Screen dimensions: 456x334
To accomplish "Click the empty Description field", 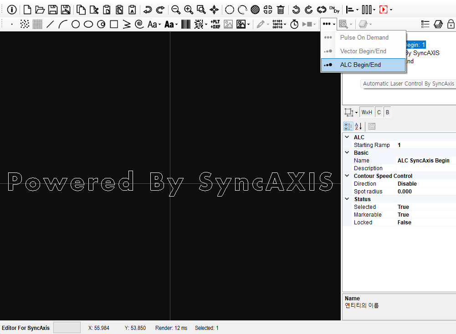I will (426, 168).
